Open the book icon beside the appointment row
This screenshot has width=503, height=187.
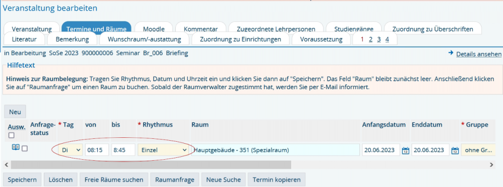[16, 147]
